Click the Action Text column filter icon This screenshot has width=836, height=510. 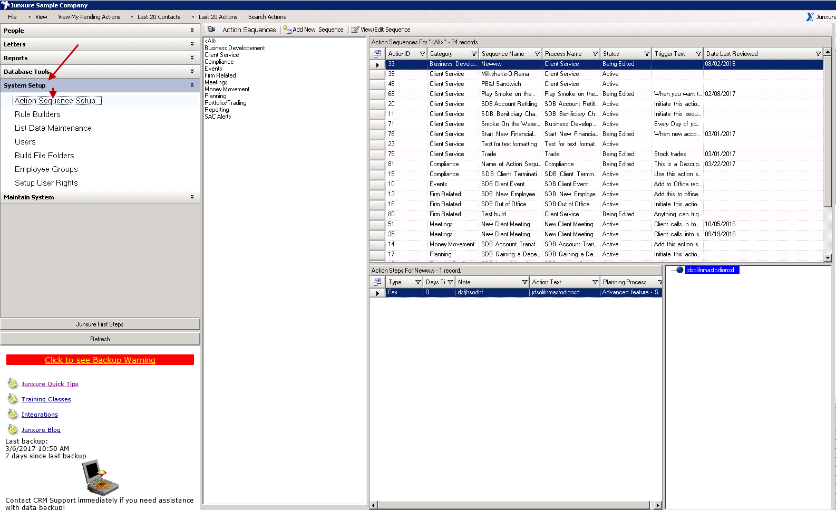(x=595, y=282)
